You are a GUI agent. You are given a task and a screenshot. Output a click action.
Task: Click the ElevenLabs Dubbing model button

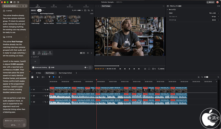[x=40, y=68]
